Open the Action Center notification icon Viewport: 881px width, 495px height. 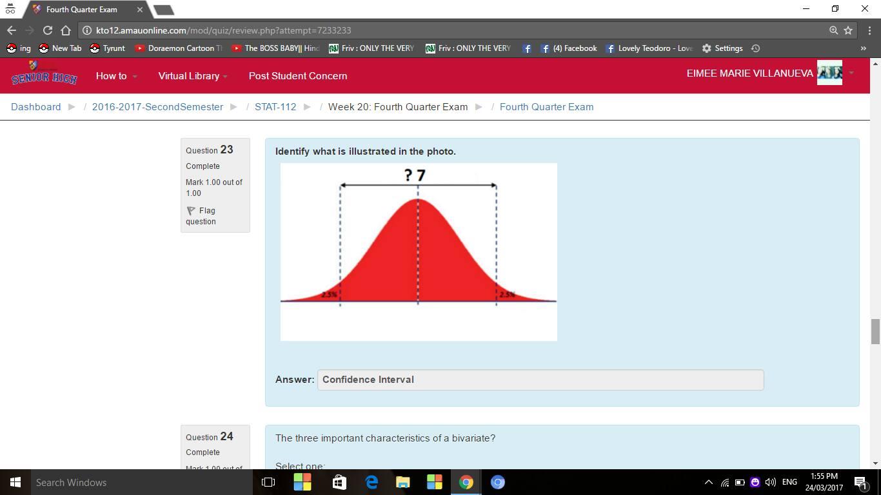click(860, 482)
